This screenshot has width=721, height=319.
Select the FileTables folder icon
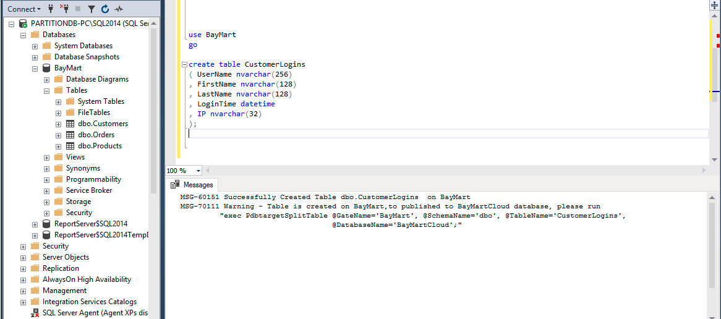[70, 112]
